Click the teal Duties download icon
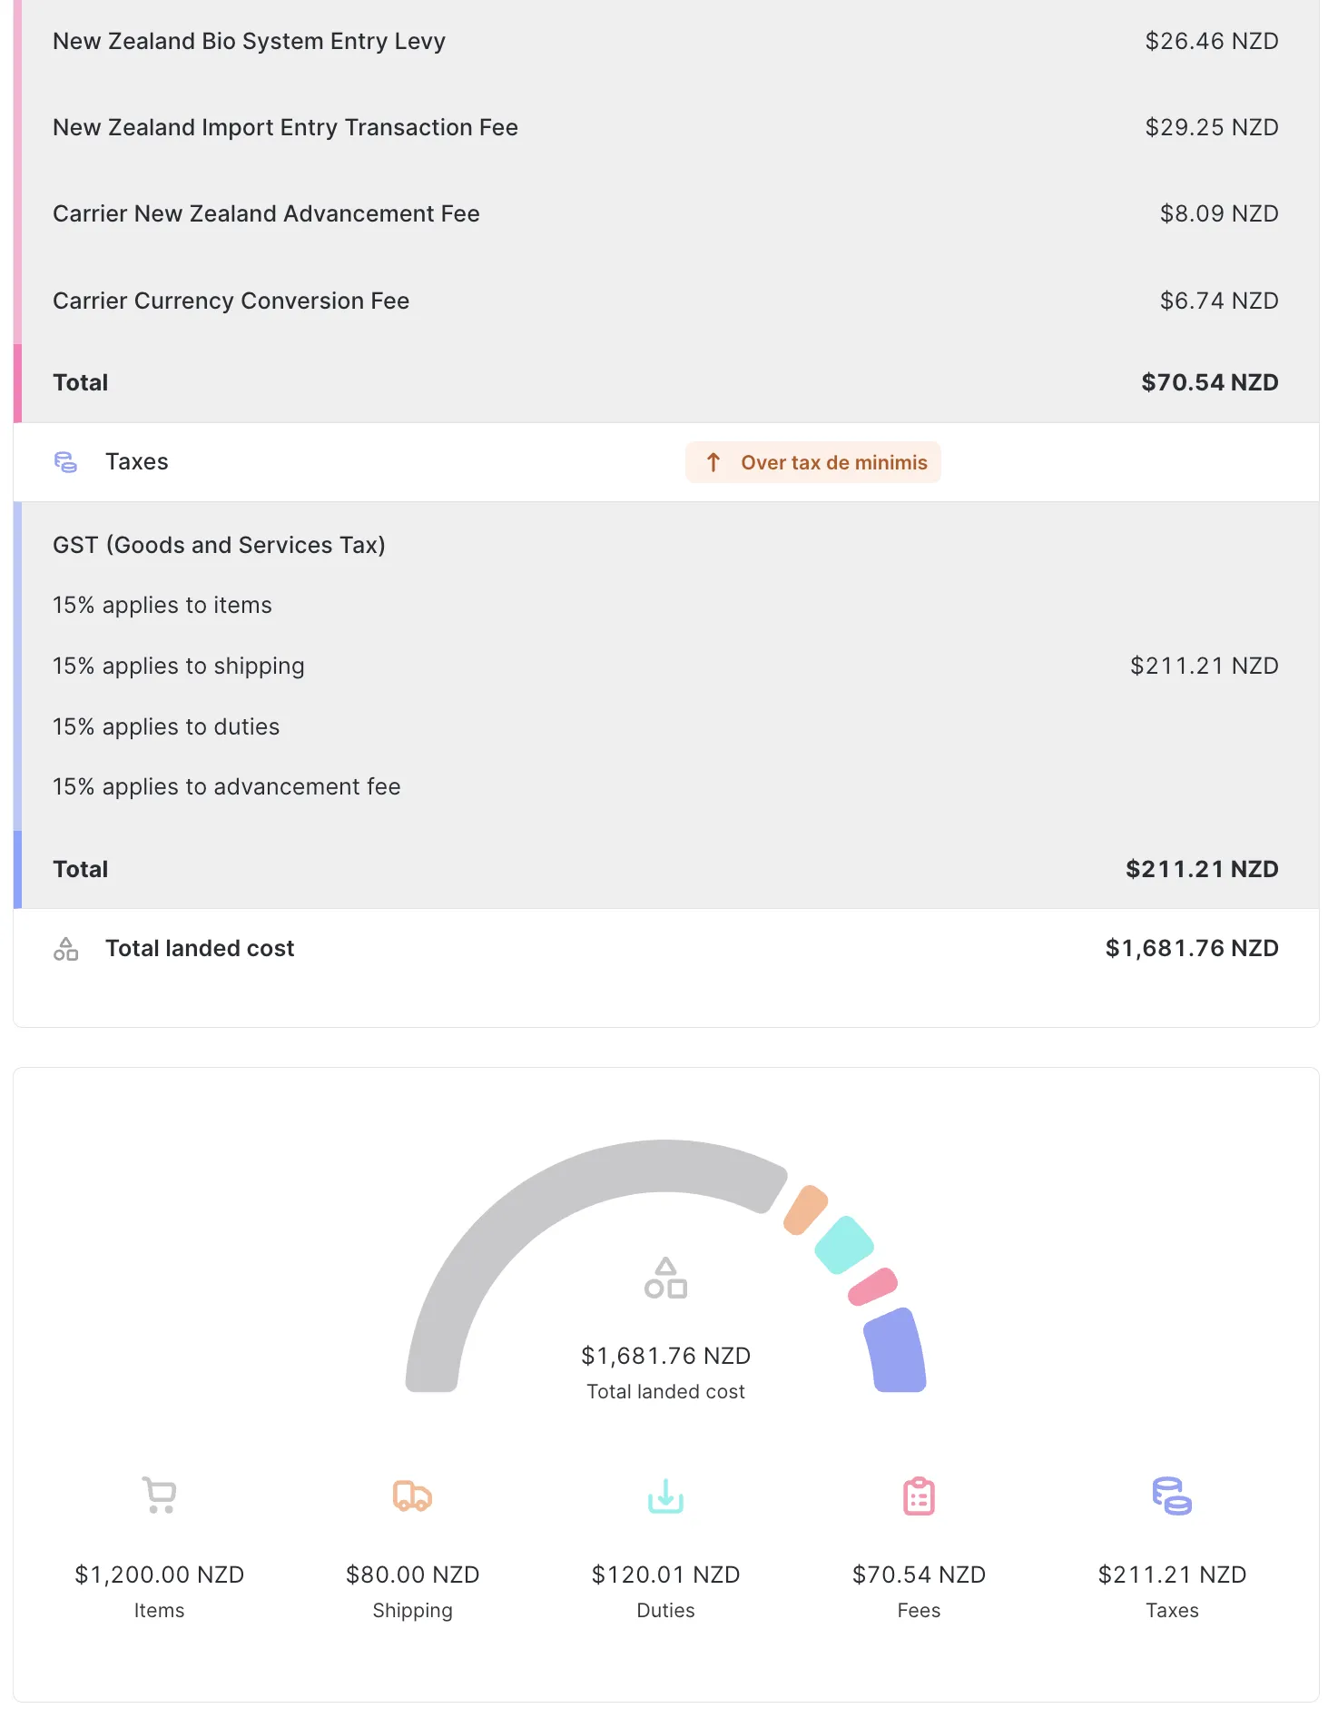The width and height of the screenshot is (1338, 1718). (665, 1496)
